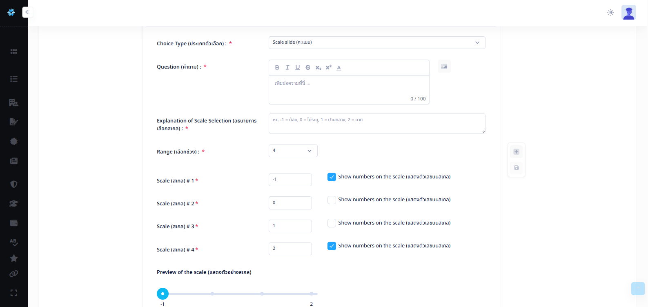The width and height of the screenshot is (648, 307).
Task: Toggle the light/dark theme sun icon
Action: [610, 12]
